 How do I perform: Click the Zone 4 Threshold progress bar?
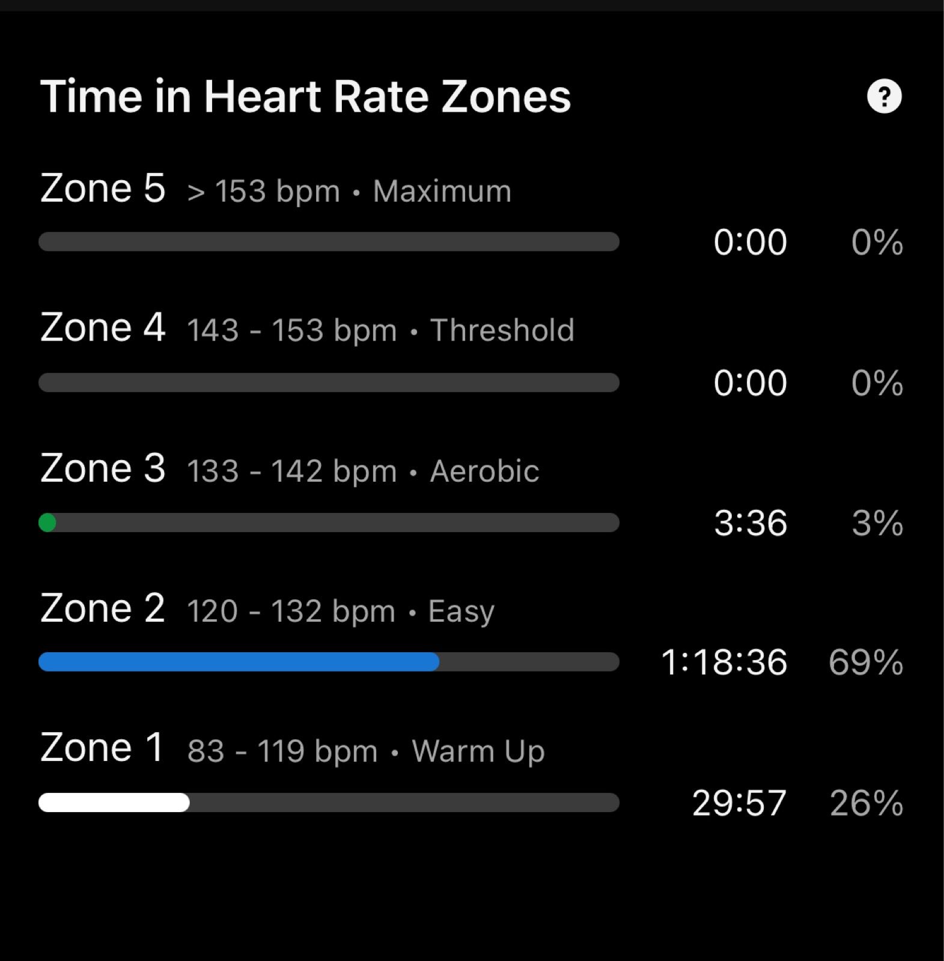329,383
